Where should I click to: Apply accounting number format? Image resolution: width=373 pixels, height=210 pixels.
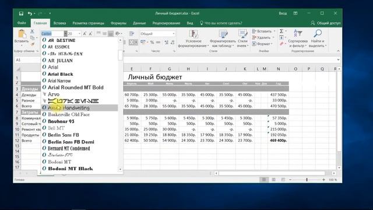click(143, 42)
